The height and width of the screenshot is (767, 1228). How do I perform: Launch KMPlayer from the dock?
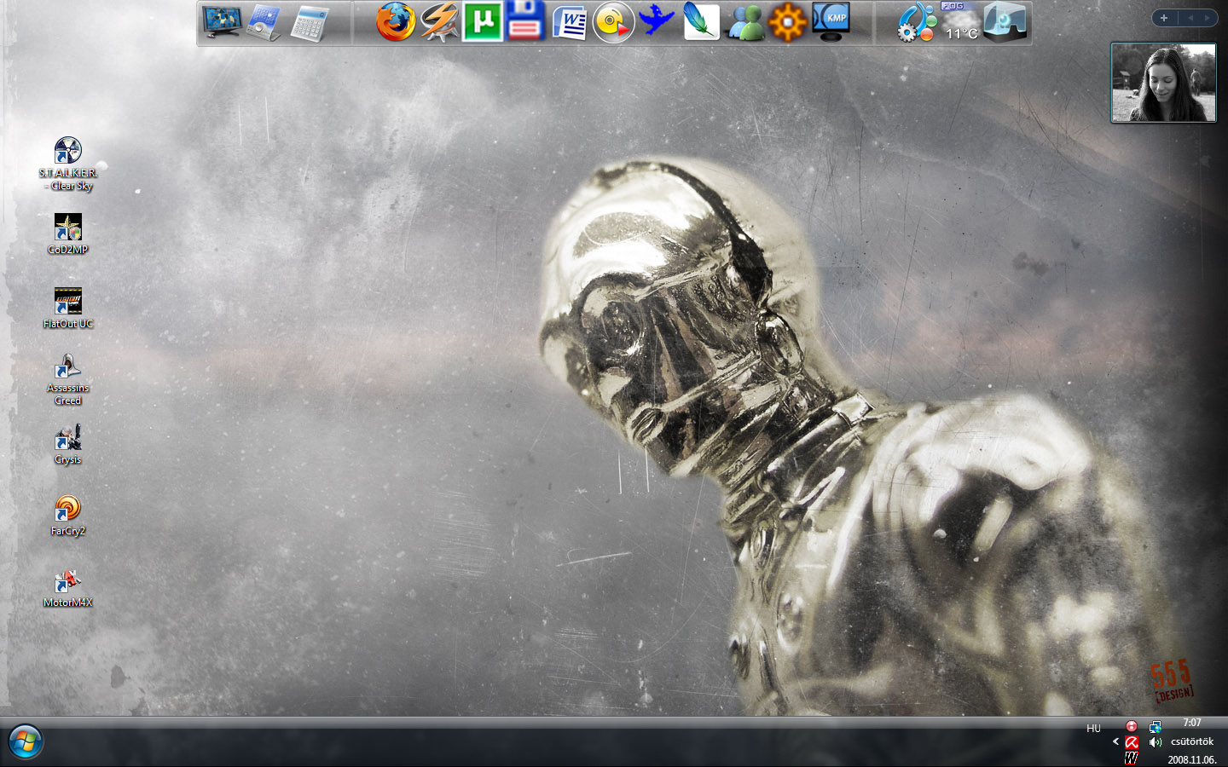tap(831, 22)
